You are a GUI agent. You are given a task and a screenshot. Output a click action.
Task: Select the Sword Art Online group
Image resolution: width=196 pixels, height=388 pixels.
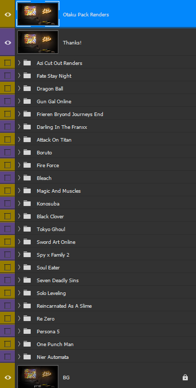pos(105,242)
